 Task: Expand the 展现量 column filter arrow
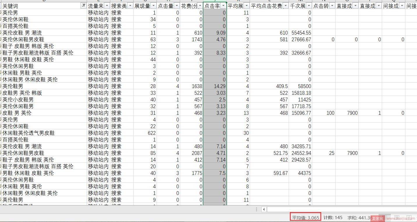153,6
